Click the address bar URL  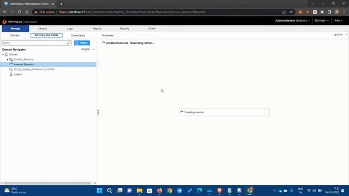pyautogui.click(x=132, y=12)
